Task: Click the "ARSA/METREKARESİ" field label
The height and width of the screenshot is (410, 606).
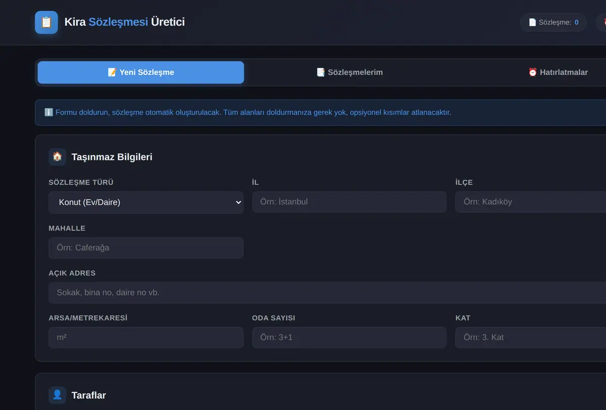Action: coord(88,318)
